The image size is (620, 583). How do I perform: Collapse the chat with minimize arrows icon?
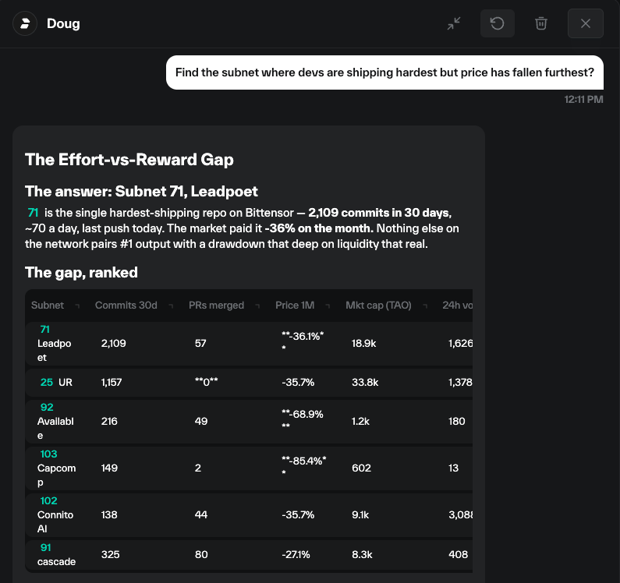(454, 23)
